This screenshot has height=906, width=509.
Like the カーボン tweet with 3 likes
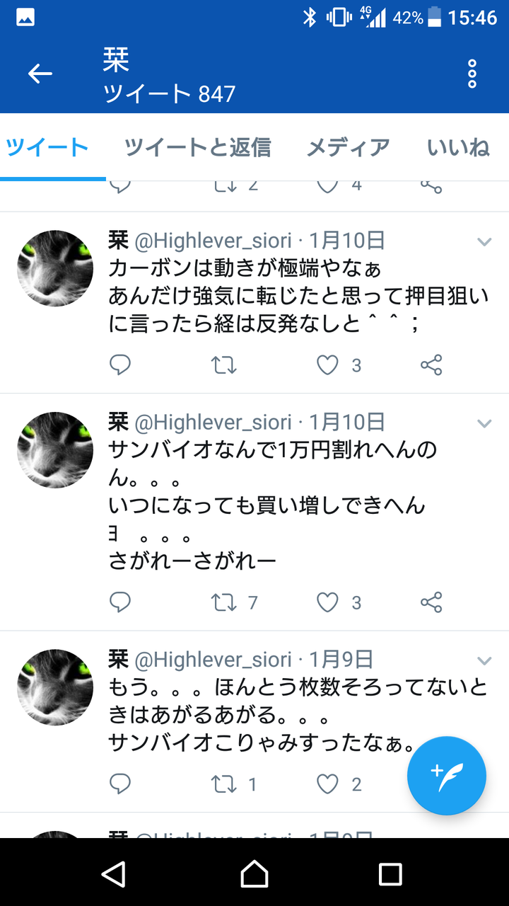[327, 365]
